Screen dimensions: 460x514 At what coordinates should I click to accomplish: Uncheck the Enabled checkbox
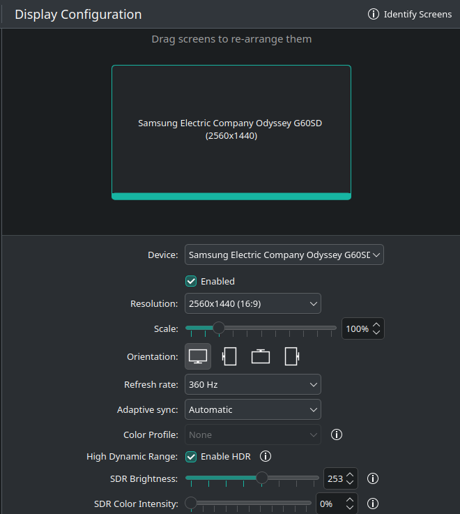pos(191,281)
